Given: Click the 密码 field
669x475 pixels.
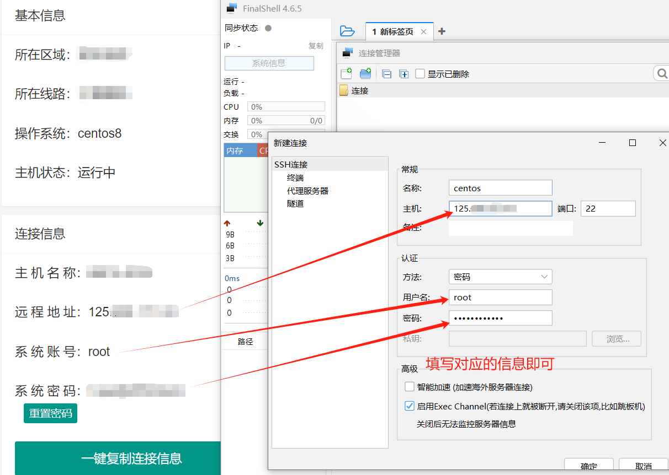Looking at the screenshot, I should [x=501, y=318].
